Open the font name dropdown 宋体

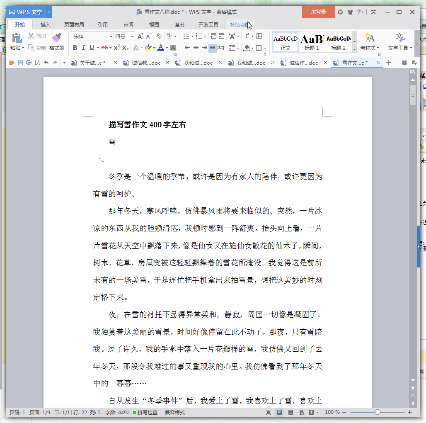[111, 36]
